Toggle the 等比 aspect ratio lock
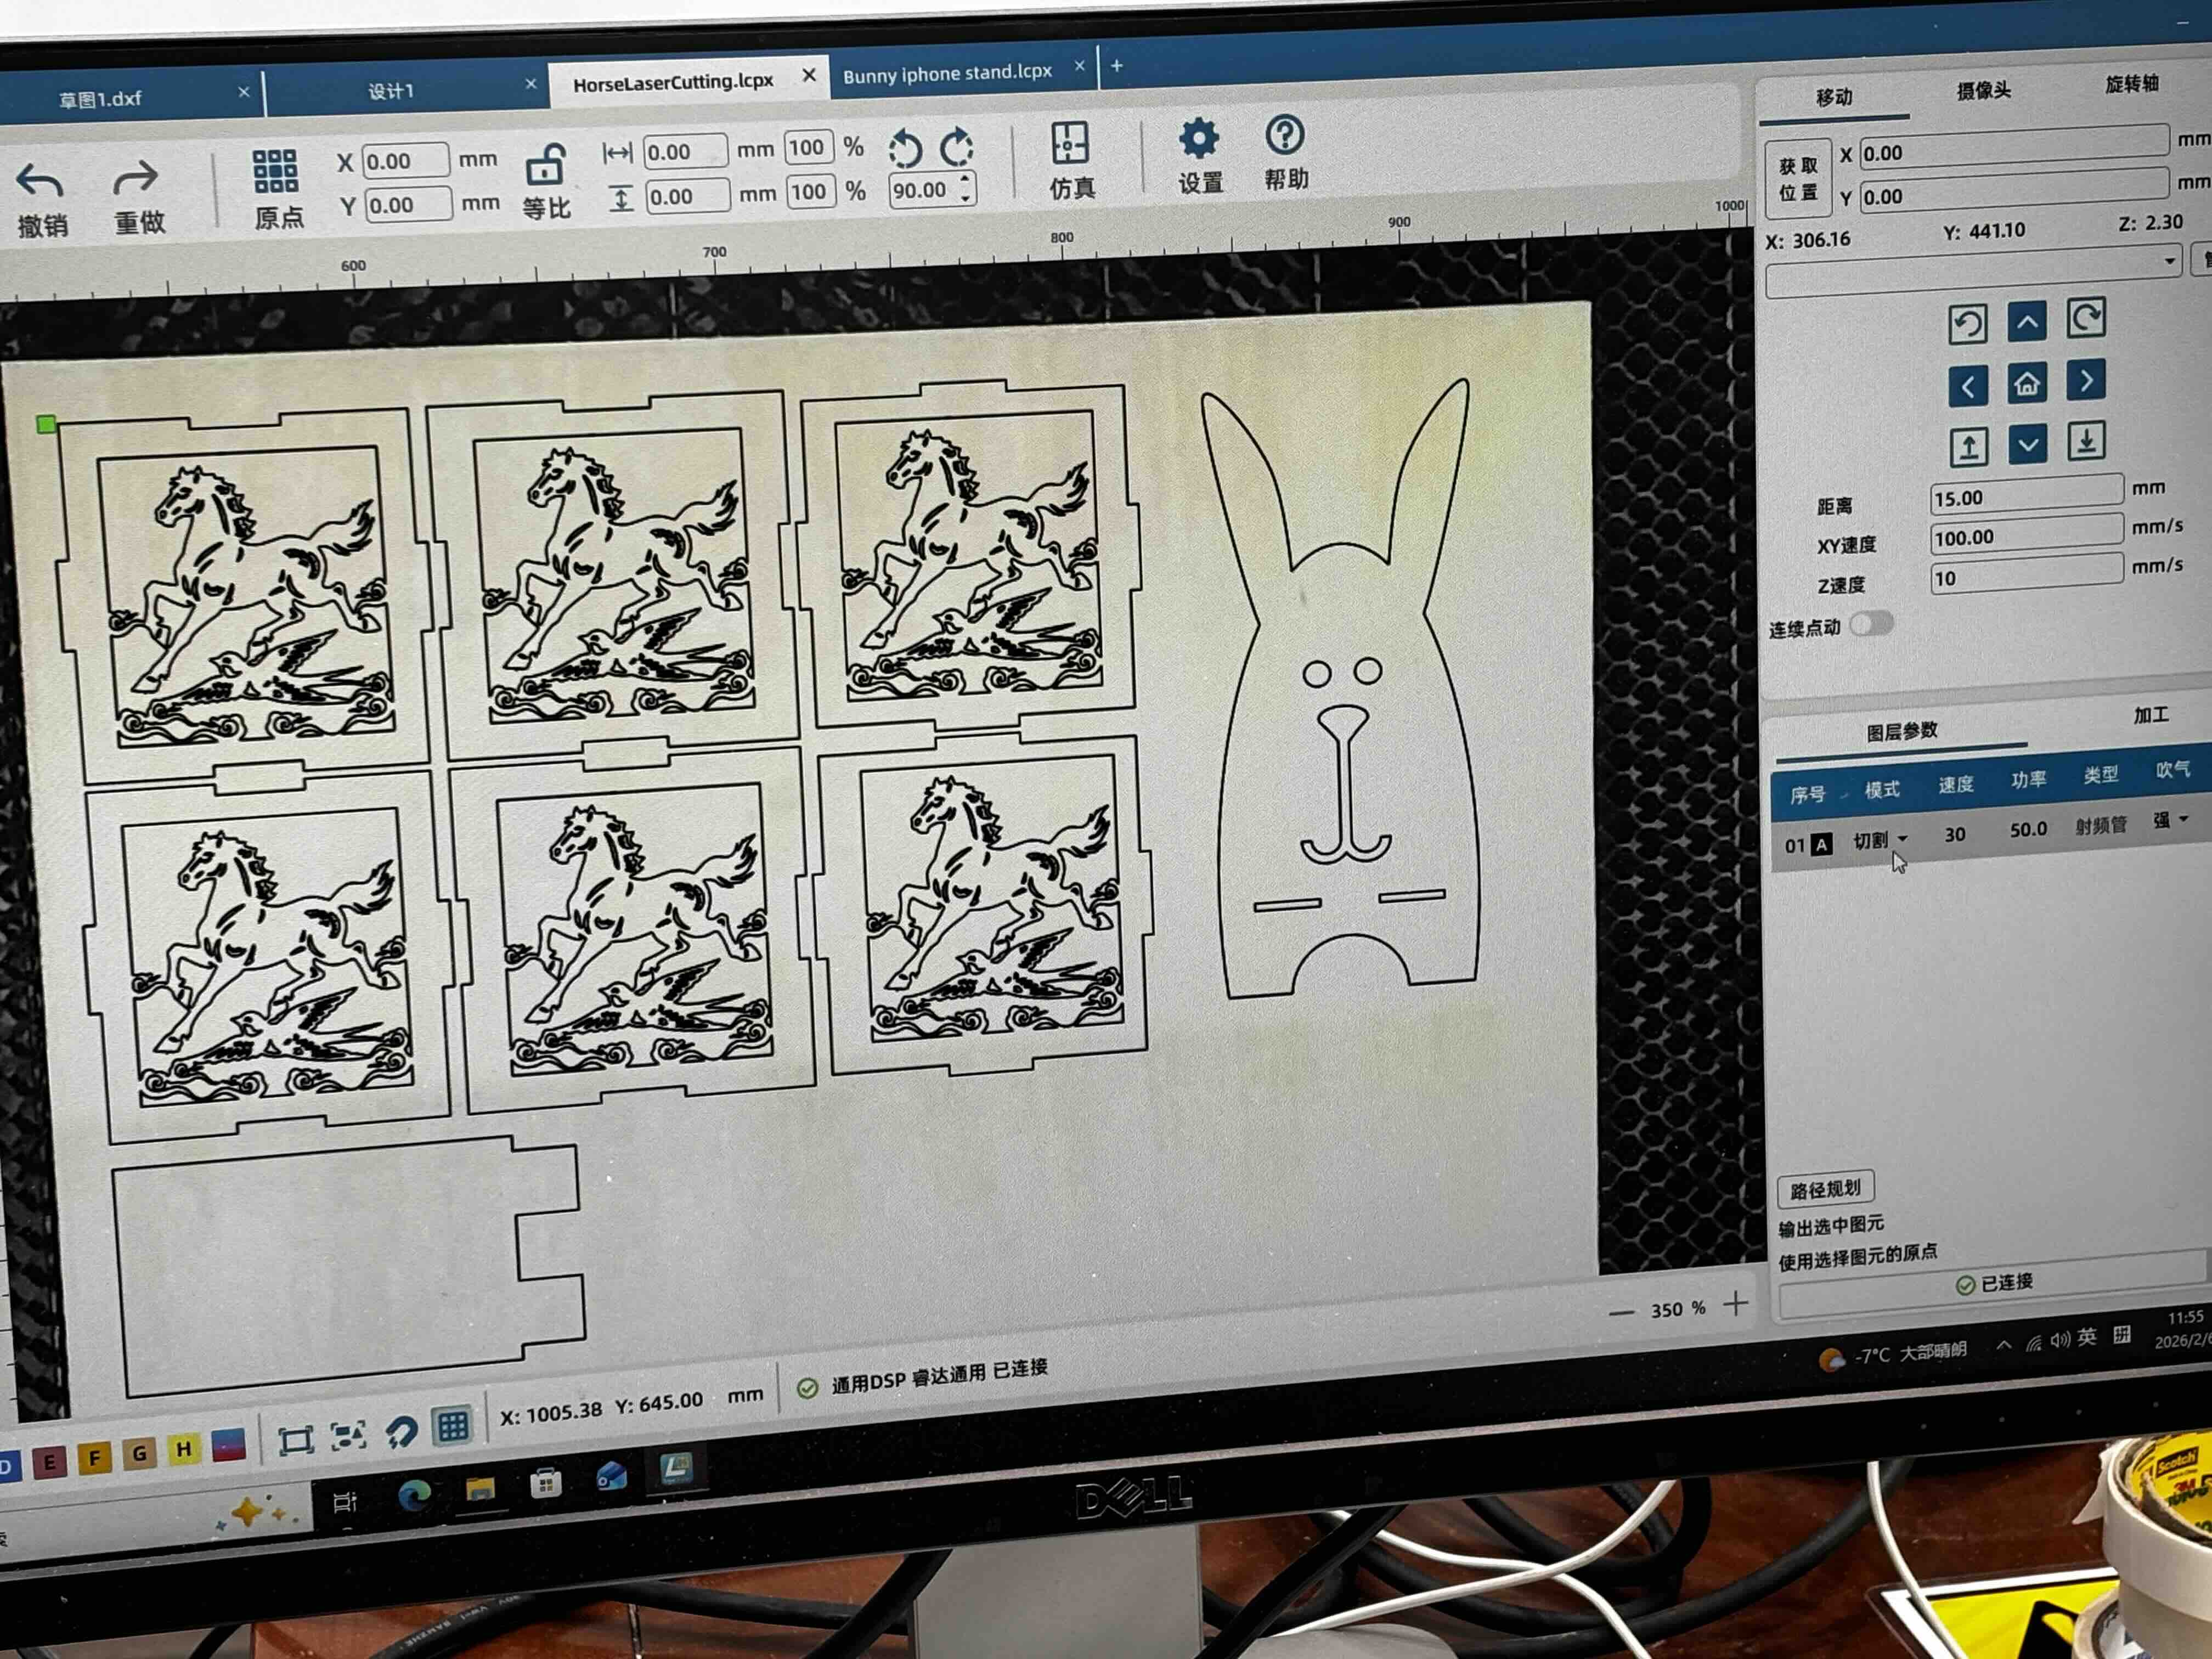Screen dimensions: 2212x1659 545,166
